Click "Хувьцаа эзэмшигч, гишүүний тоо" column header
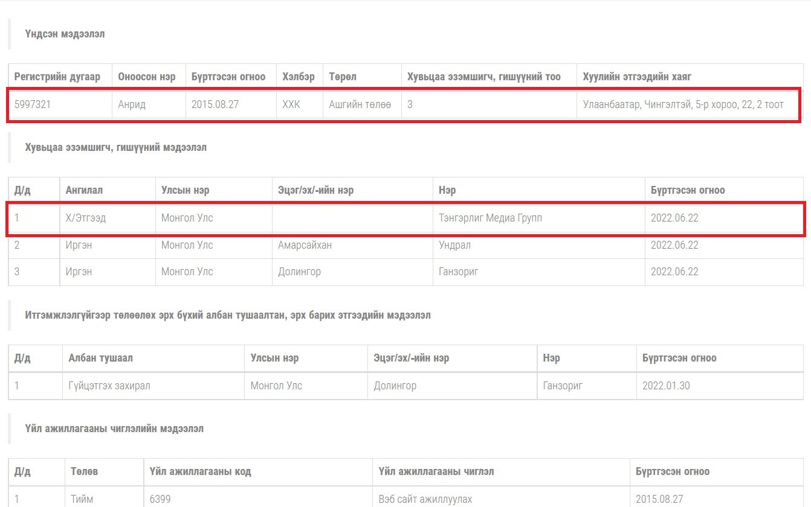The height and width of the screenshot is (507, 811). coord(484,77)
